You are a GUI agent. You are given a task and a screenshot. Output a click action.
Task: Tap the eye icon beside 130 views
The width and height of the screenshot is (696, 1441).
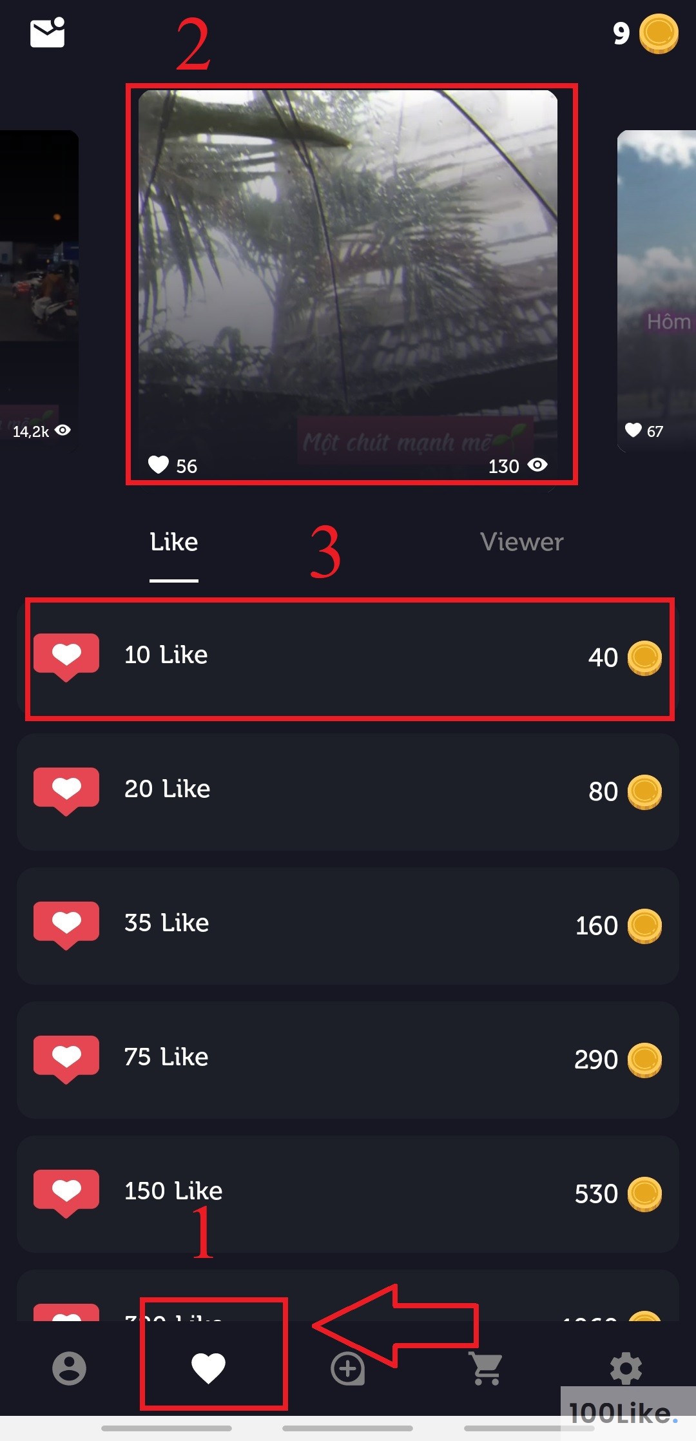pos(537,465)
